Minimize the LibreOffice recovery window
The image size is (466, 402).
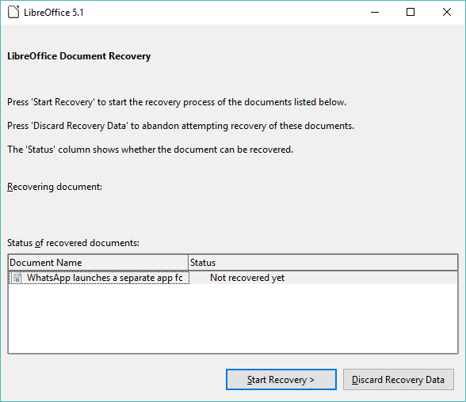pyautogui.click(x=375, y=12)
